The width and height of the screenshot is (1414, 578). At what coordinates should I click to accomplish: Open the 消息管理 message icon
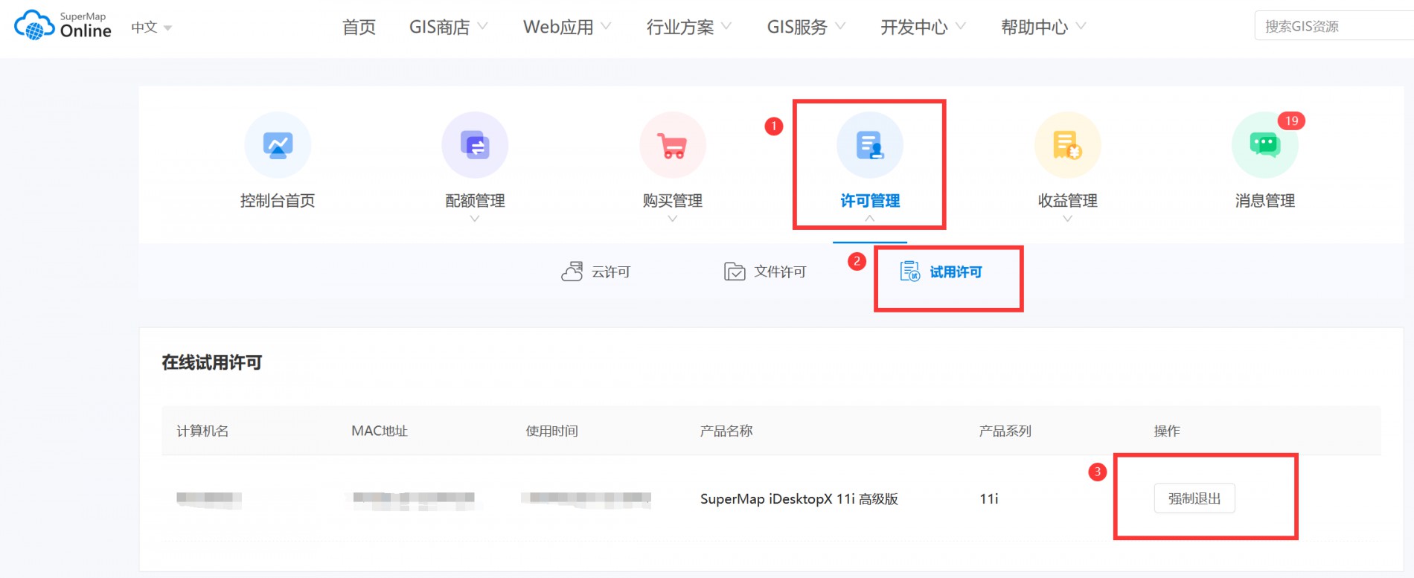tap(1265, 145)
